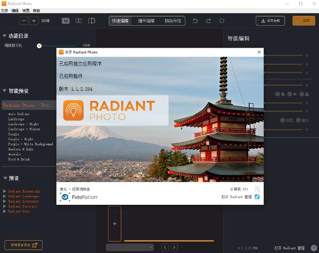The height and width of the screenshot is (253, 319).
Task: Copy computer ID with clipboard icon
Action: tap(257, 189)
